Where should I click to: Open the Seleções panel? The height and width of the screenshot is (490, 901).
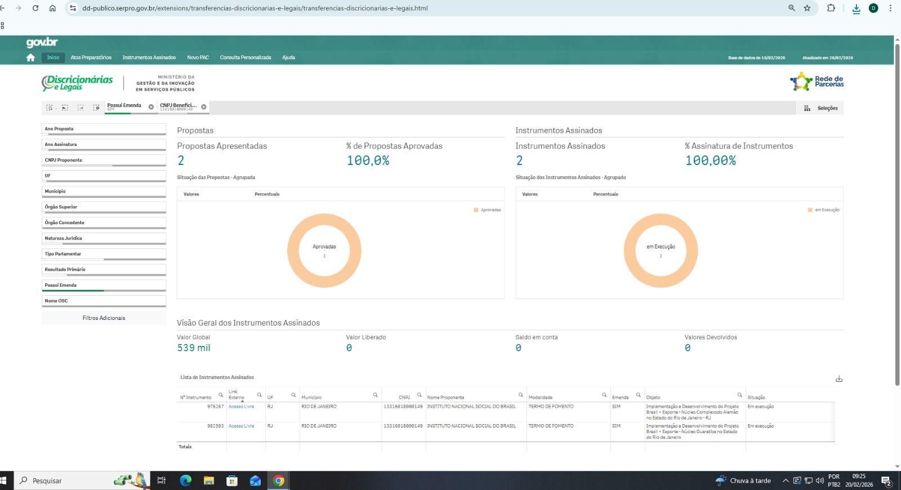click(821, 108)
